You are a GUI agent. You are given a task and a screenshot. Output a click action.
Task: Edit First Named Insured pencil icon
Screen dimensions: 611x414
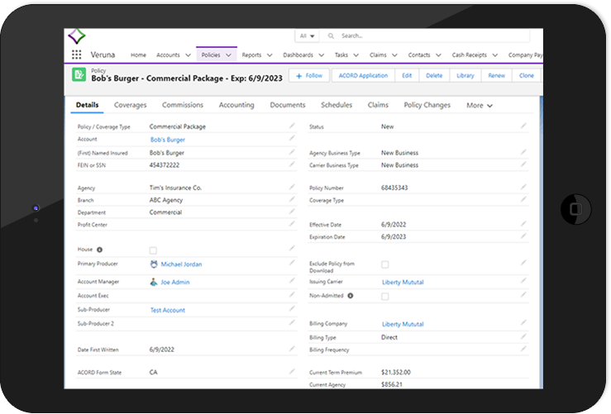pyautogui.click(x=292, y=151)
